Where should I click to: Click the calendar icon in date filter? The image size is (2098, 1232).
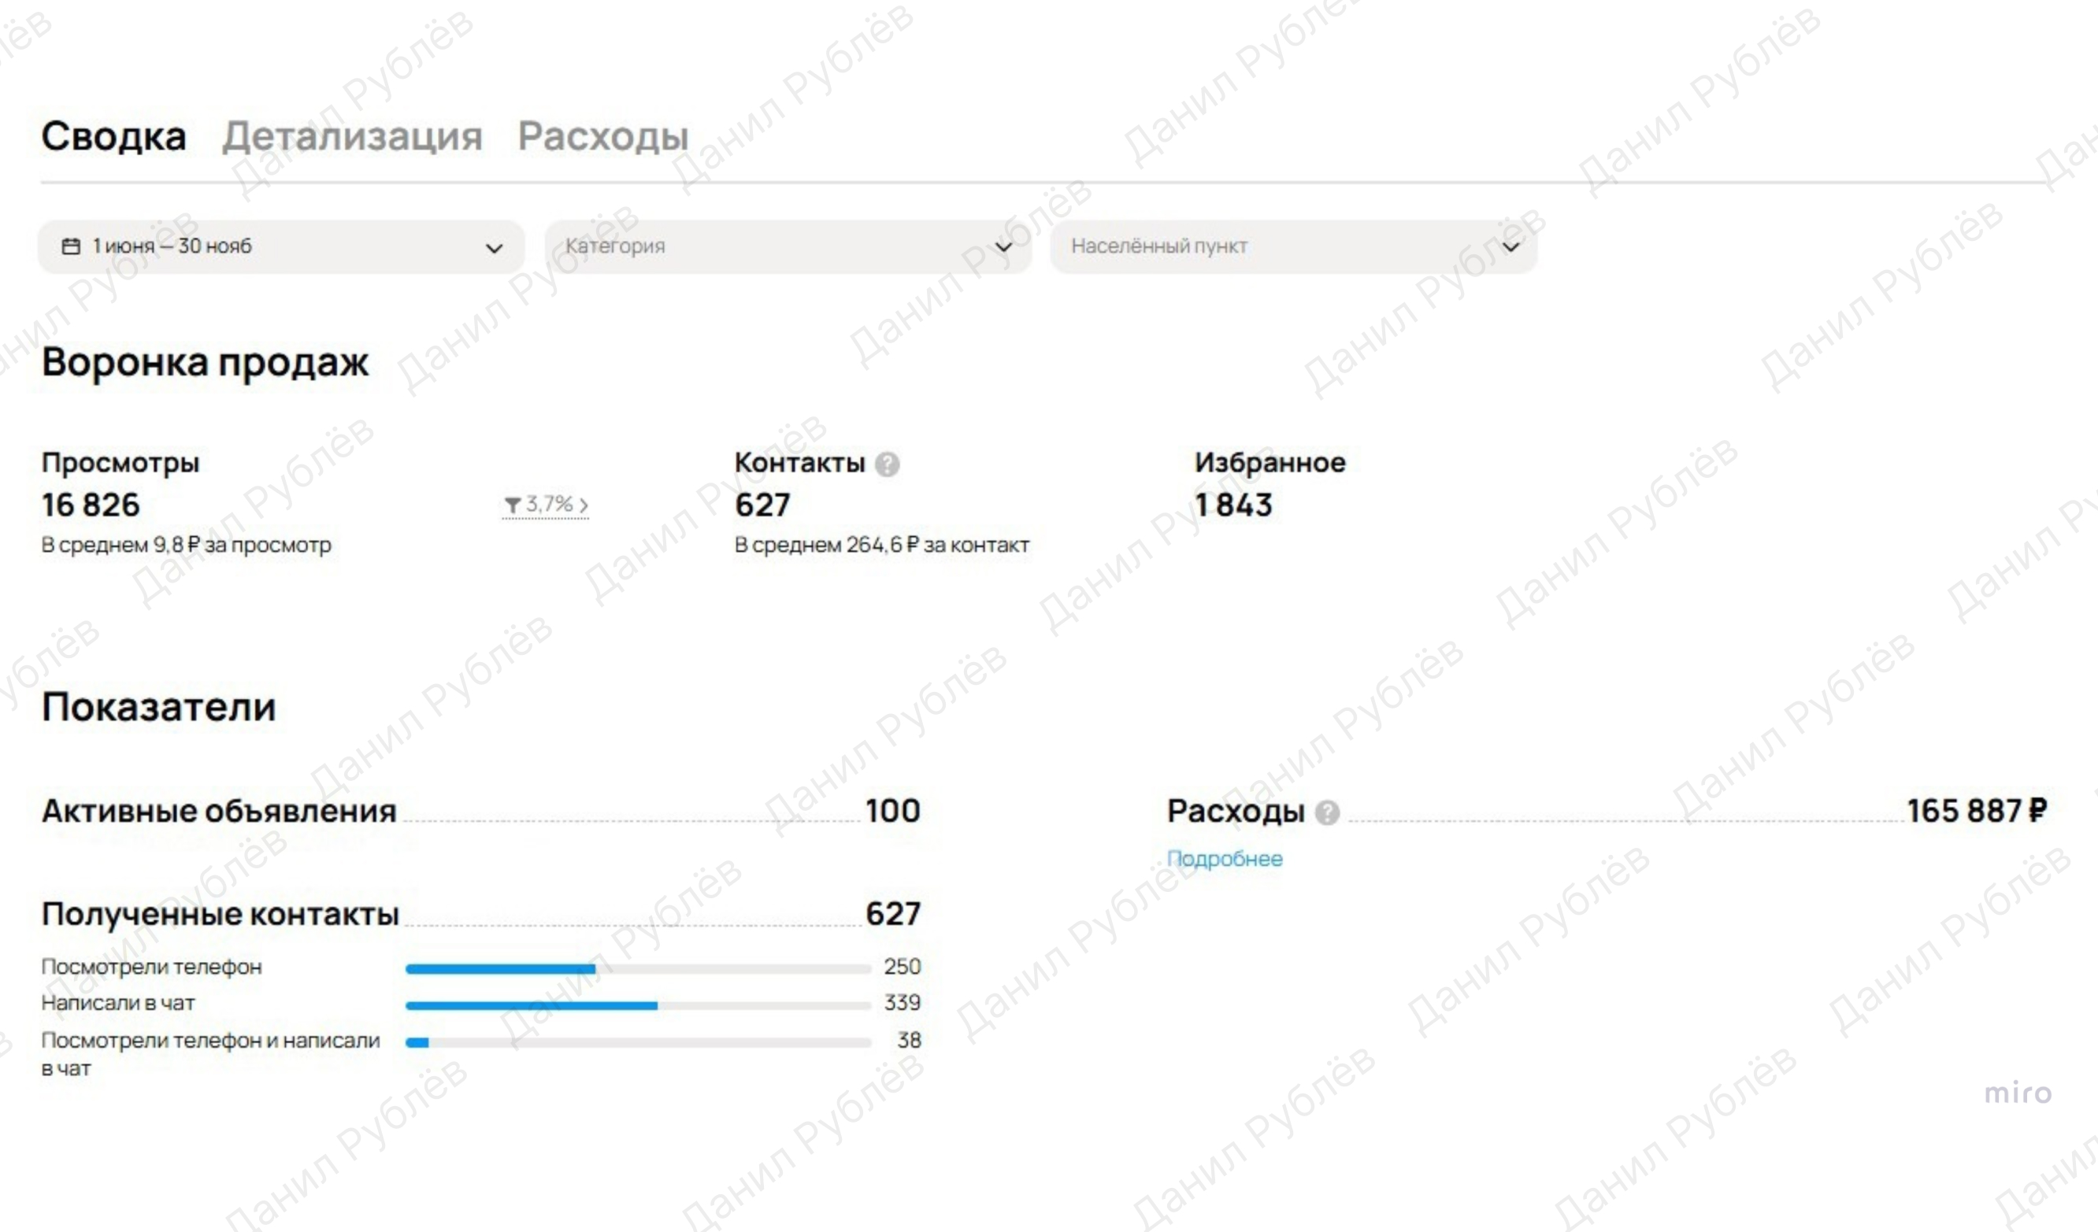click(72, 246)
